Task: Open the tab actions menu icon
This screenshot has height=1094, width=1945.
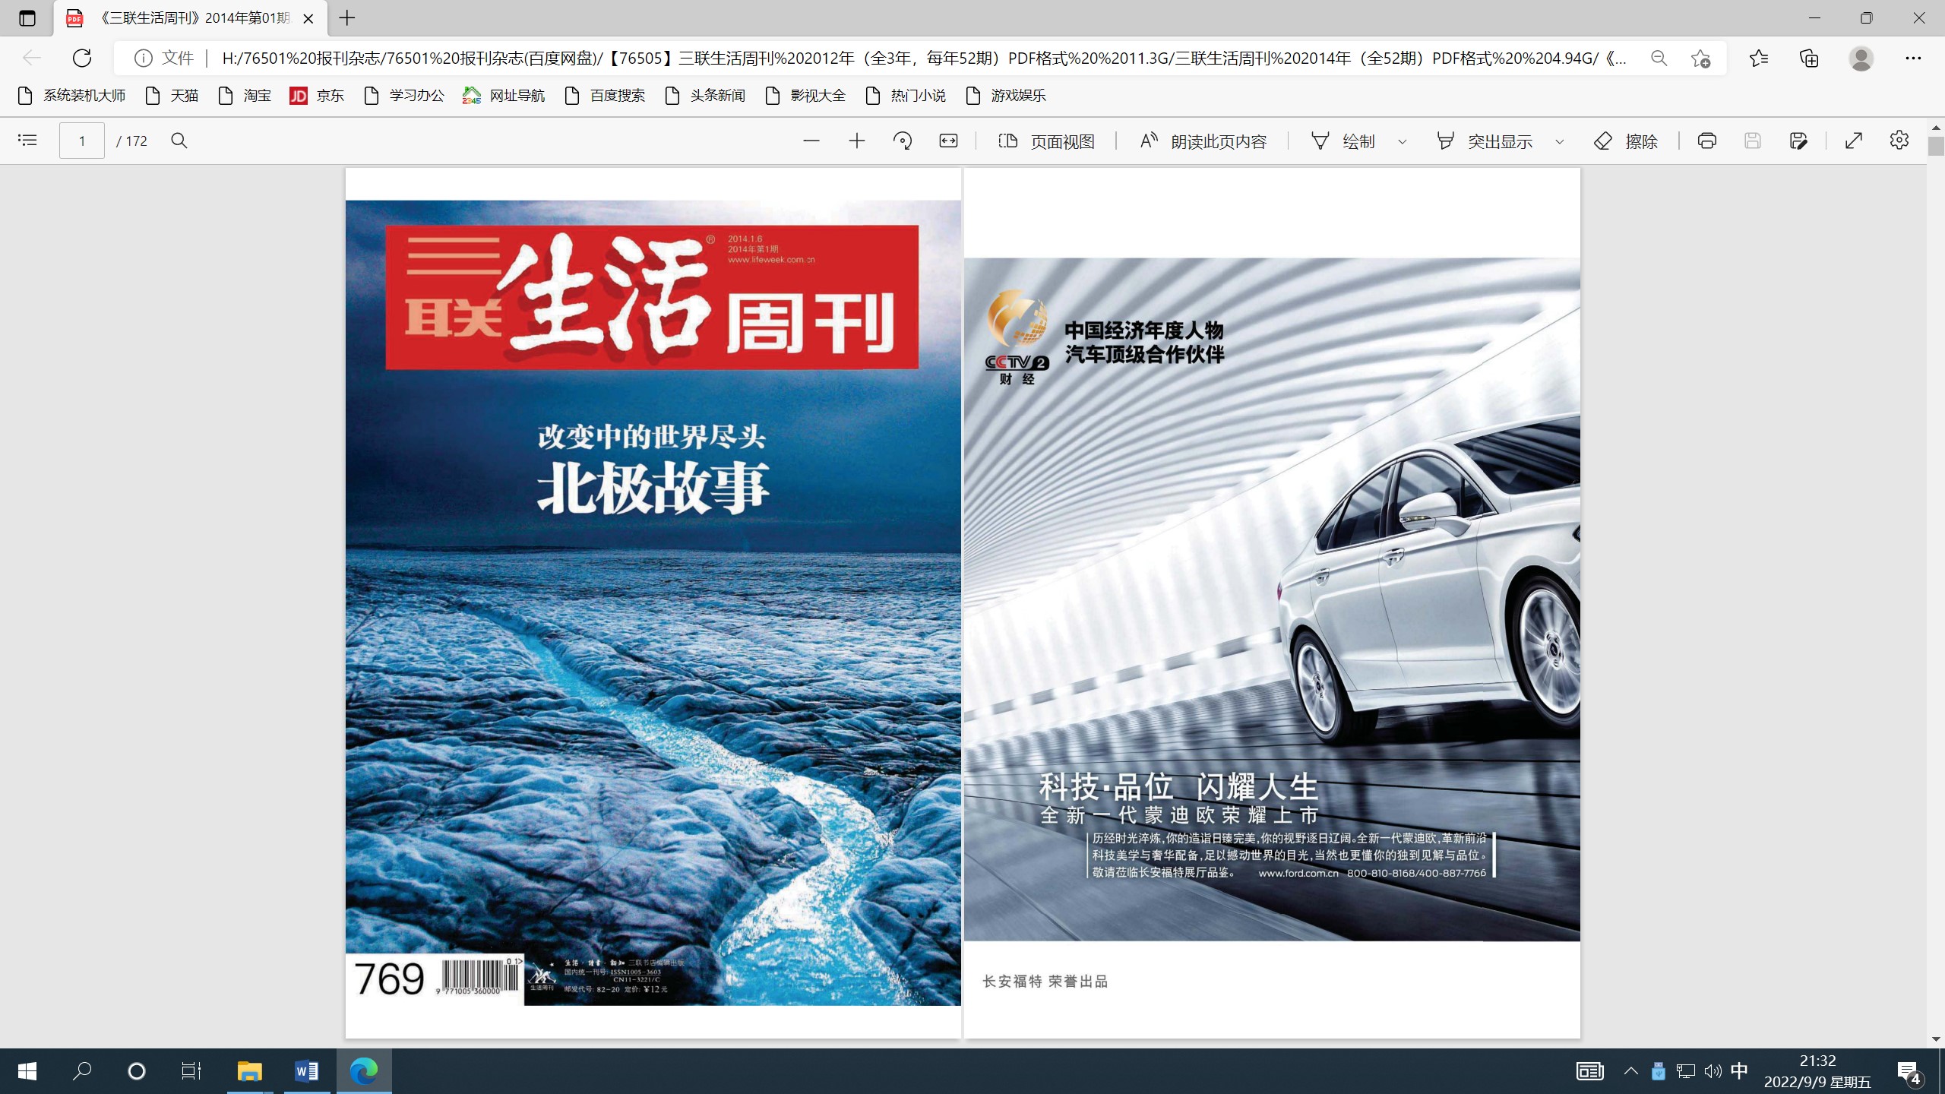Action: click(27, 18)
